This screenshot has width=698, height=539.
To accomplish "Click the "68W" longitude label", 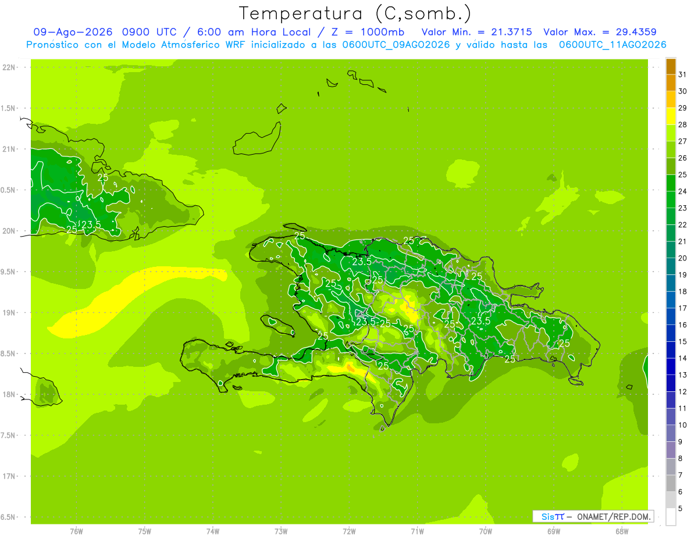I will point(622,531).
